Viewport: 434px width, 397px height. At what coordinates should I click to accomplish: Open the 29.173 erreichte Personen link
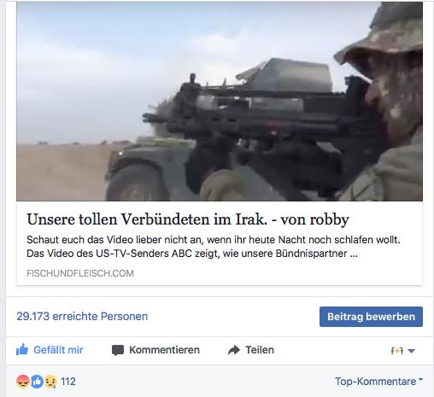pyautogui.click(x=82, y=317)
